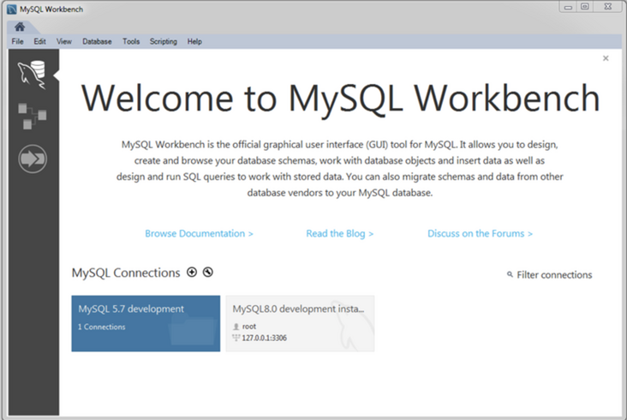This screenshot has width=627, height=420.
Task: Open the File menu
Action: click(17, 41)
